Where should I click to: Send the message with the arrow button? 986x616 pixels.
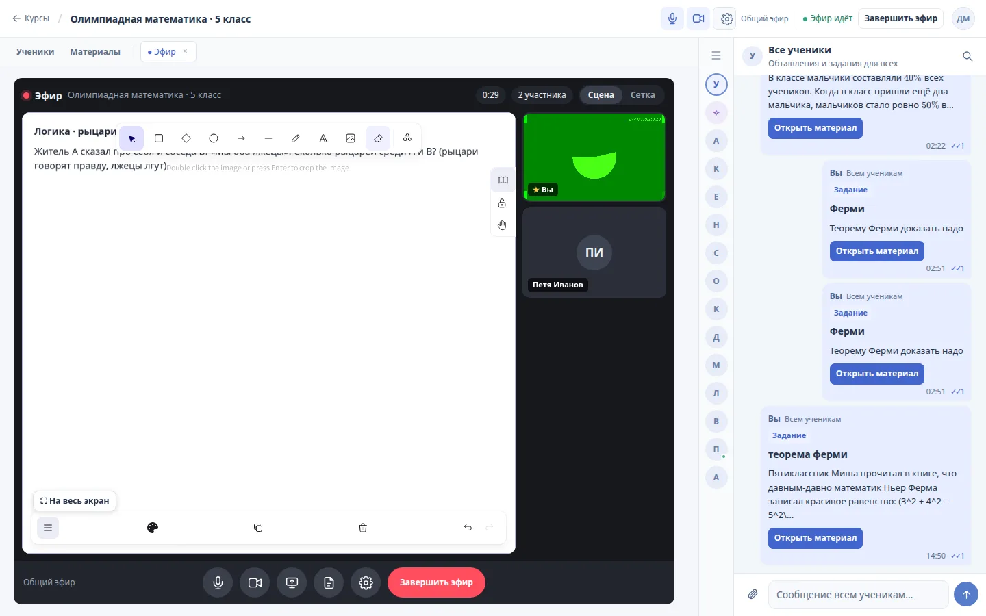[x=966, y=595]
